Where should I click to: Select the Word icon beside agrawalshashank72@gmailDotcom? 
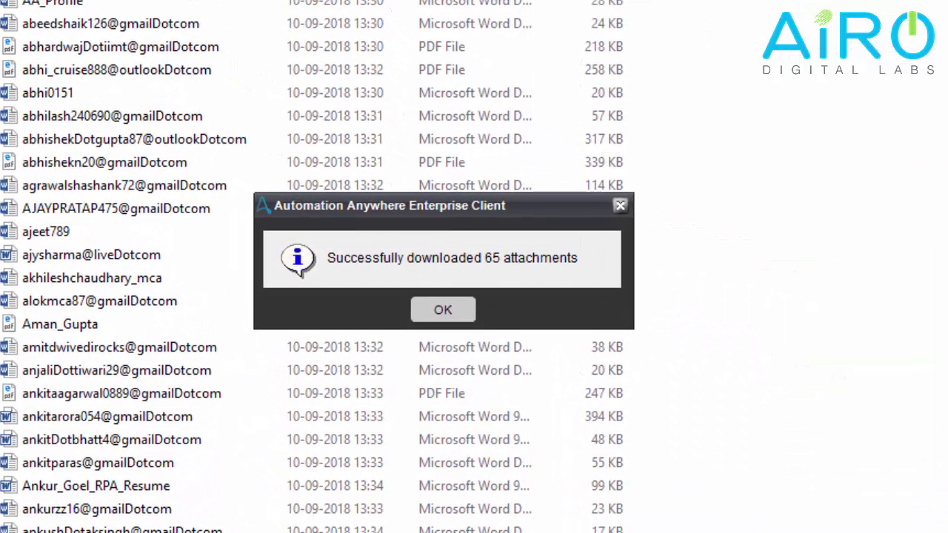coord(8,185)
